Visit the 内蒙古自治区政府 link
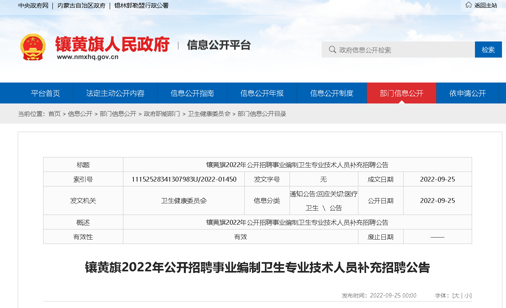Image resolution: width=506 pixels, height=308 pixels. 81,6
